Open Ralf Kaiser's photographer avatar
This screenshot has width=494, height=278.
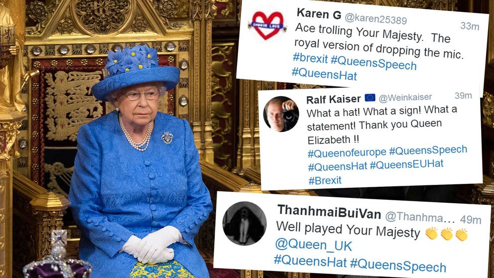(281, 114)
